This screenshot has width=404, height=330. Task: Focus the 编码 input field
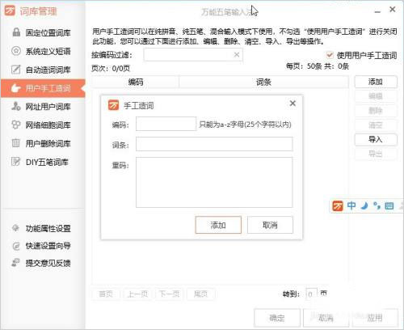pyautogui.click(x=166, y=124)
